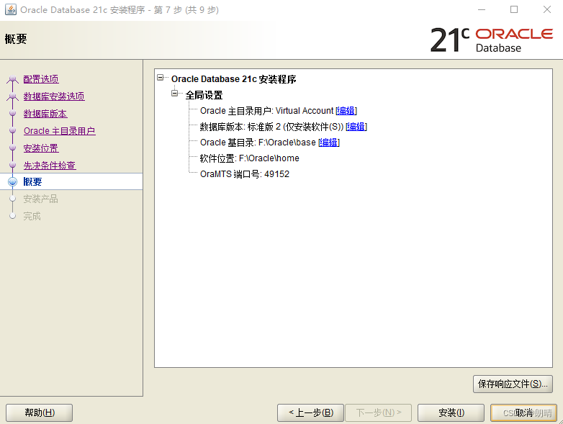This screenshot has width=563, height=424.
Task: Select the 软件位置: F:\Oracle\home row
Action: [x=250, y=158]
